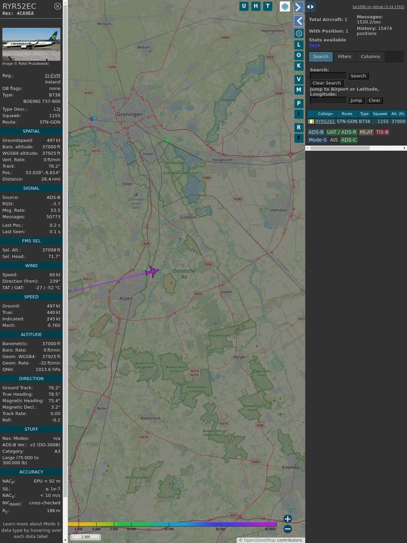Toggle the F map option button
Viewport: 407px width, 543px height.
(x=298, y=138)
